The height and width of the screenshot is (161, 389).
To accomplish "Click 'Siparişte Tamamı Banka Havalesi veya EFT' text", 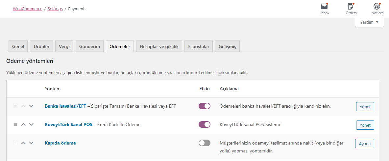I will 134,106.
